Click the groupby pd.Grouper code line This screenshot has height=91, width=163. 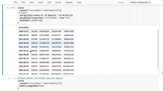click(x=44, y=18)
